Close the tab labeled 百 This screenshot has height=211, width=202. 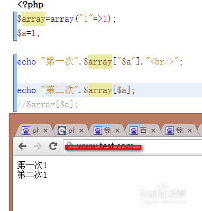click(x=153, y=131)
